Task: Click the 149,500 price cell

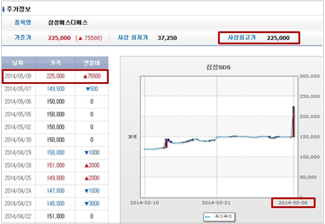Action: coord(56,89)
